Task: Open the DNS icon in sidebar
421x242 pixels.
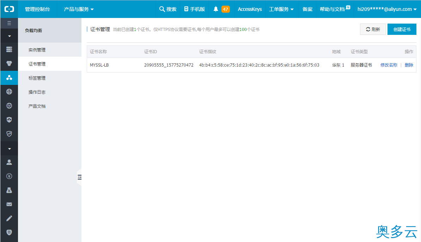Action: 9,106
